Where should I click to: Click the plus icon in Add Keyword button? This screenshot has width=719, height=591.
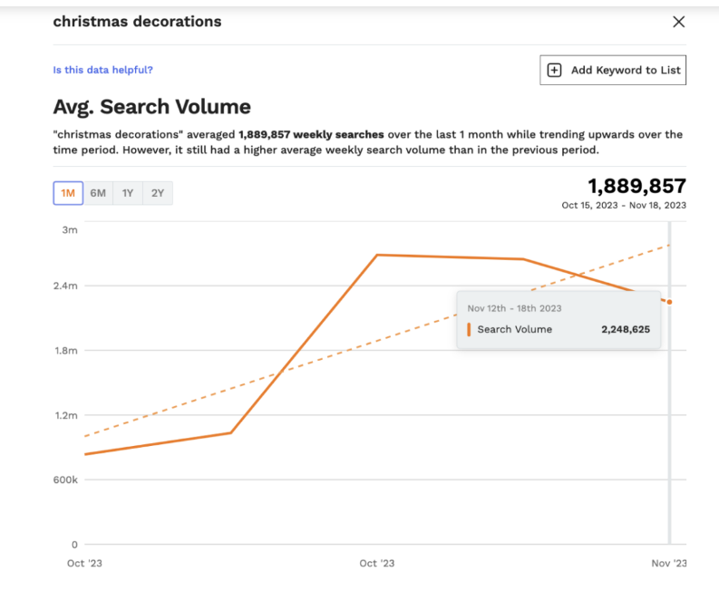[x=555, y=70]
